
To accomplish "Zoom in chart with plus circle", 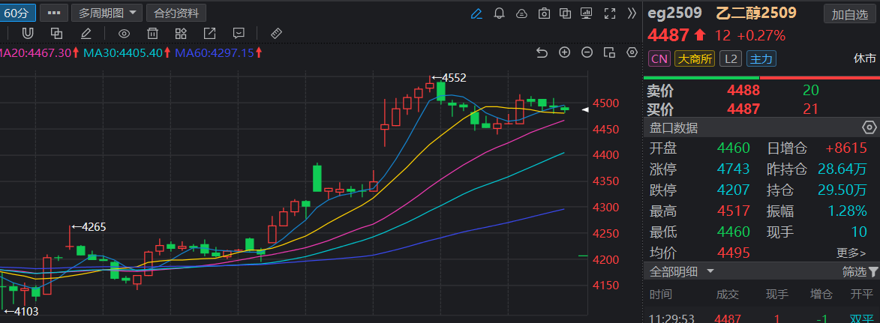I will coord(565,52).
